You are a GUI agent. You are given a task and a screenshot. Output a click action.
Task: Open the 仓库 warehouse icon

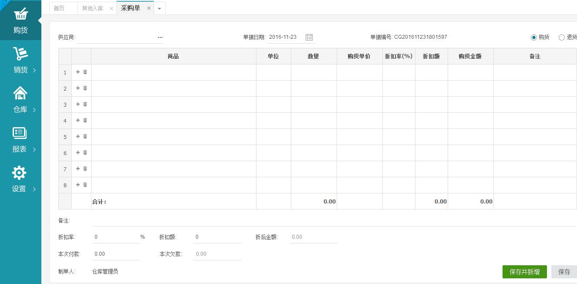[20, 93]
